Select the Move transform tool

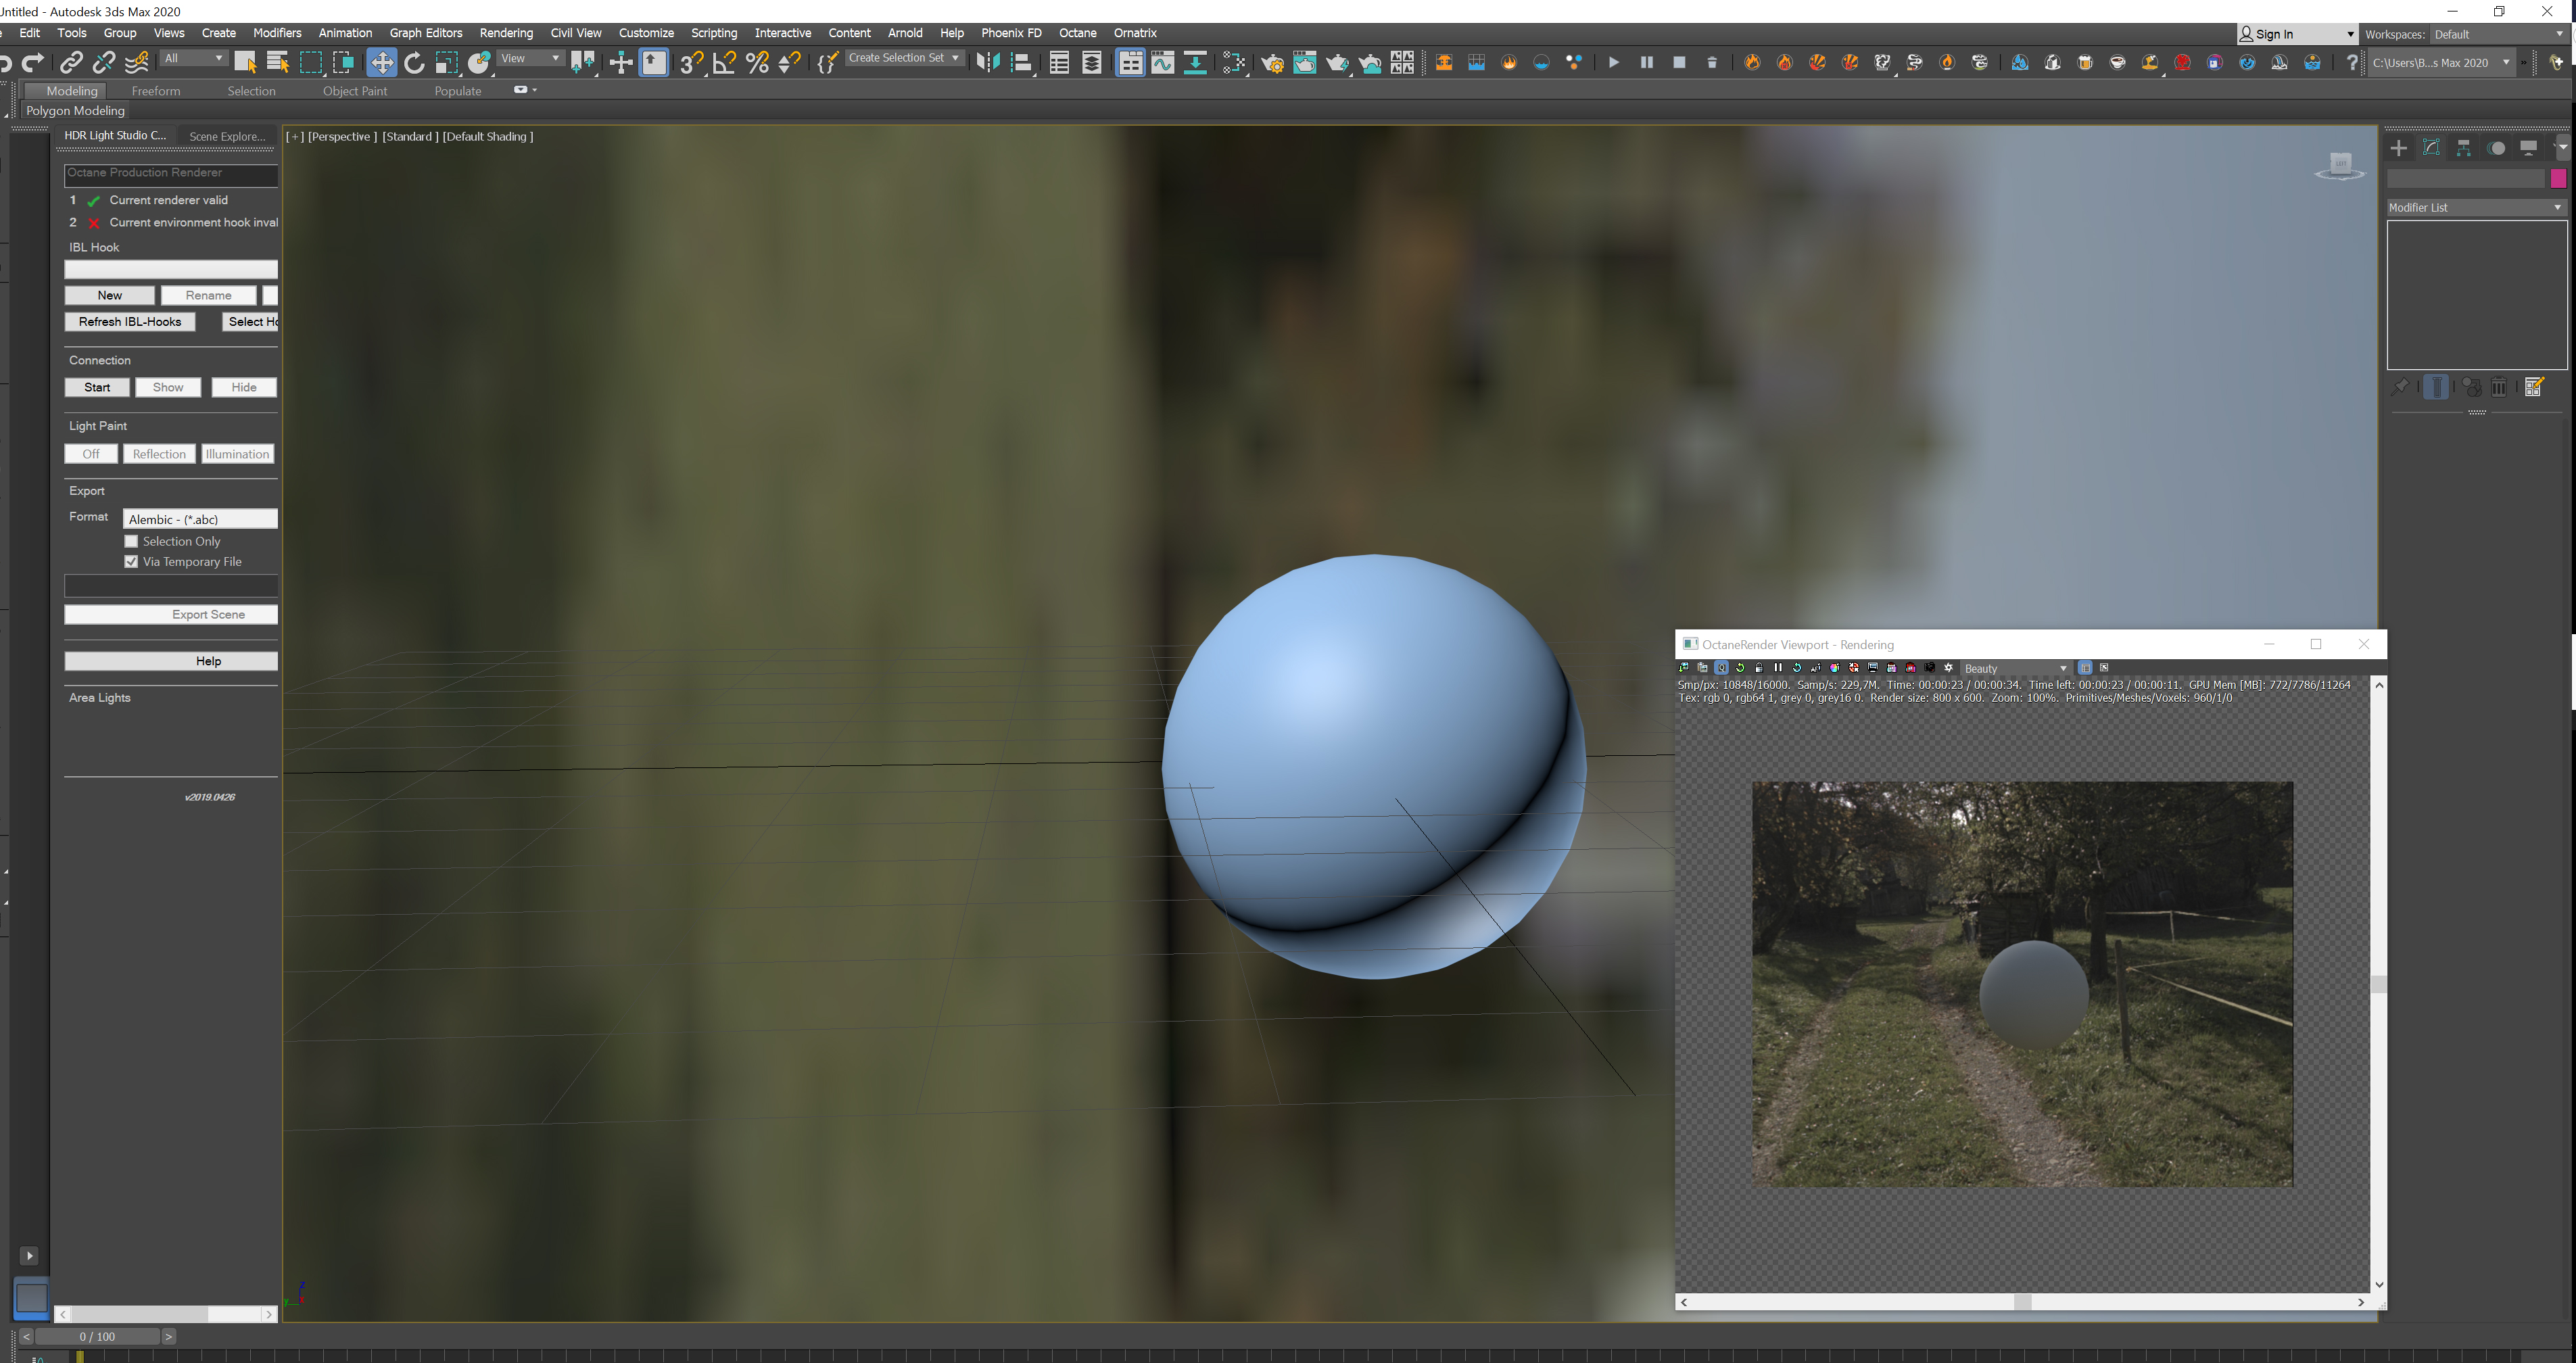coord(381,63)
